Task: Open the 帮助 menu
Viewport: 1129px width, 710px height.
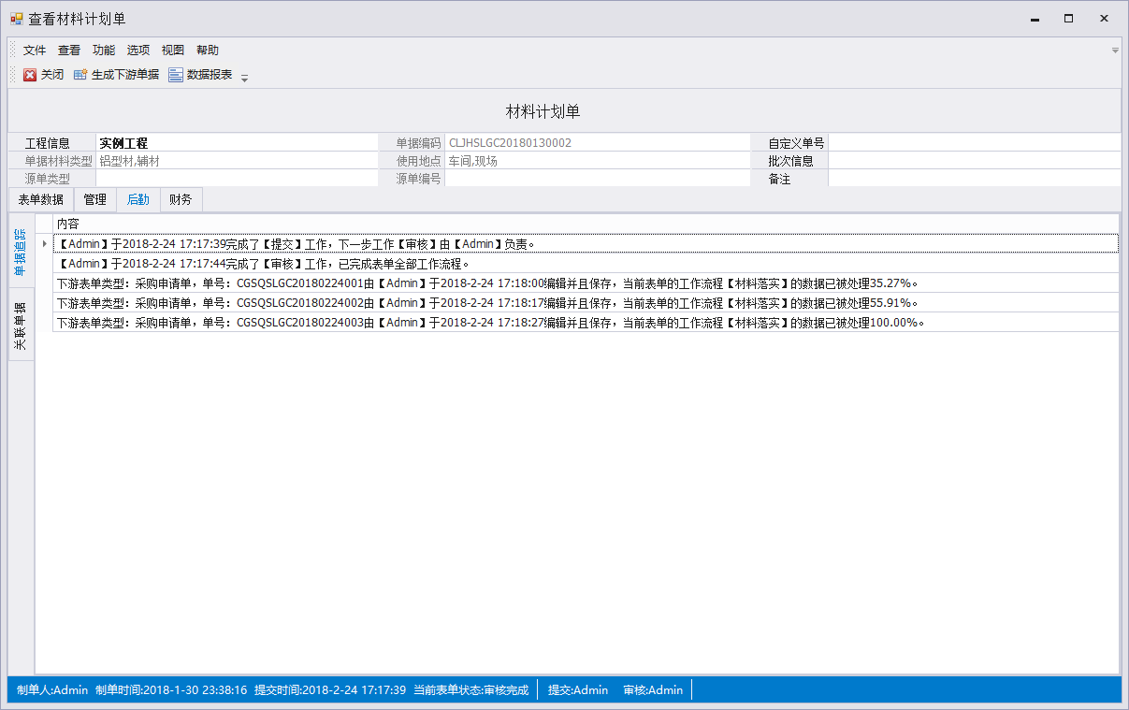Action: (208, 51)
